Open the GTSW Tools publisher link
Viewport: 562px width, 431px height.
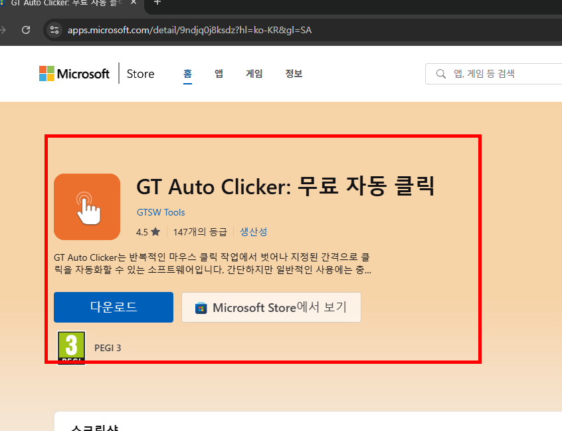(161, 212)
